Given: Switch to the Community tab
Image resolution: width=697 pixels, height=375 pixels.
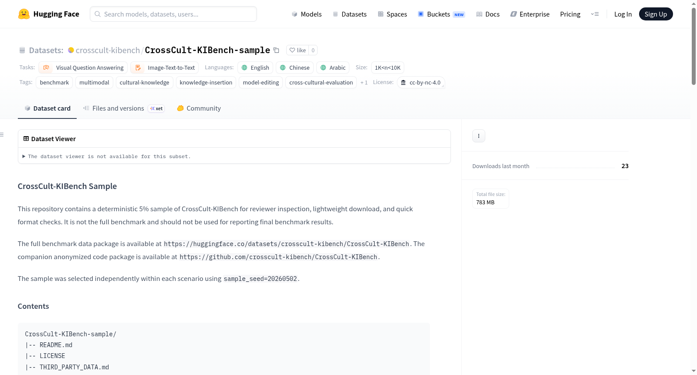Looking at the screenshot, I should pos(199,108).
